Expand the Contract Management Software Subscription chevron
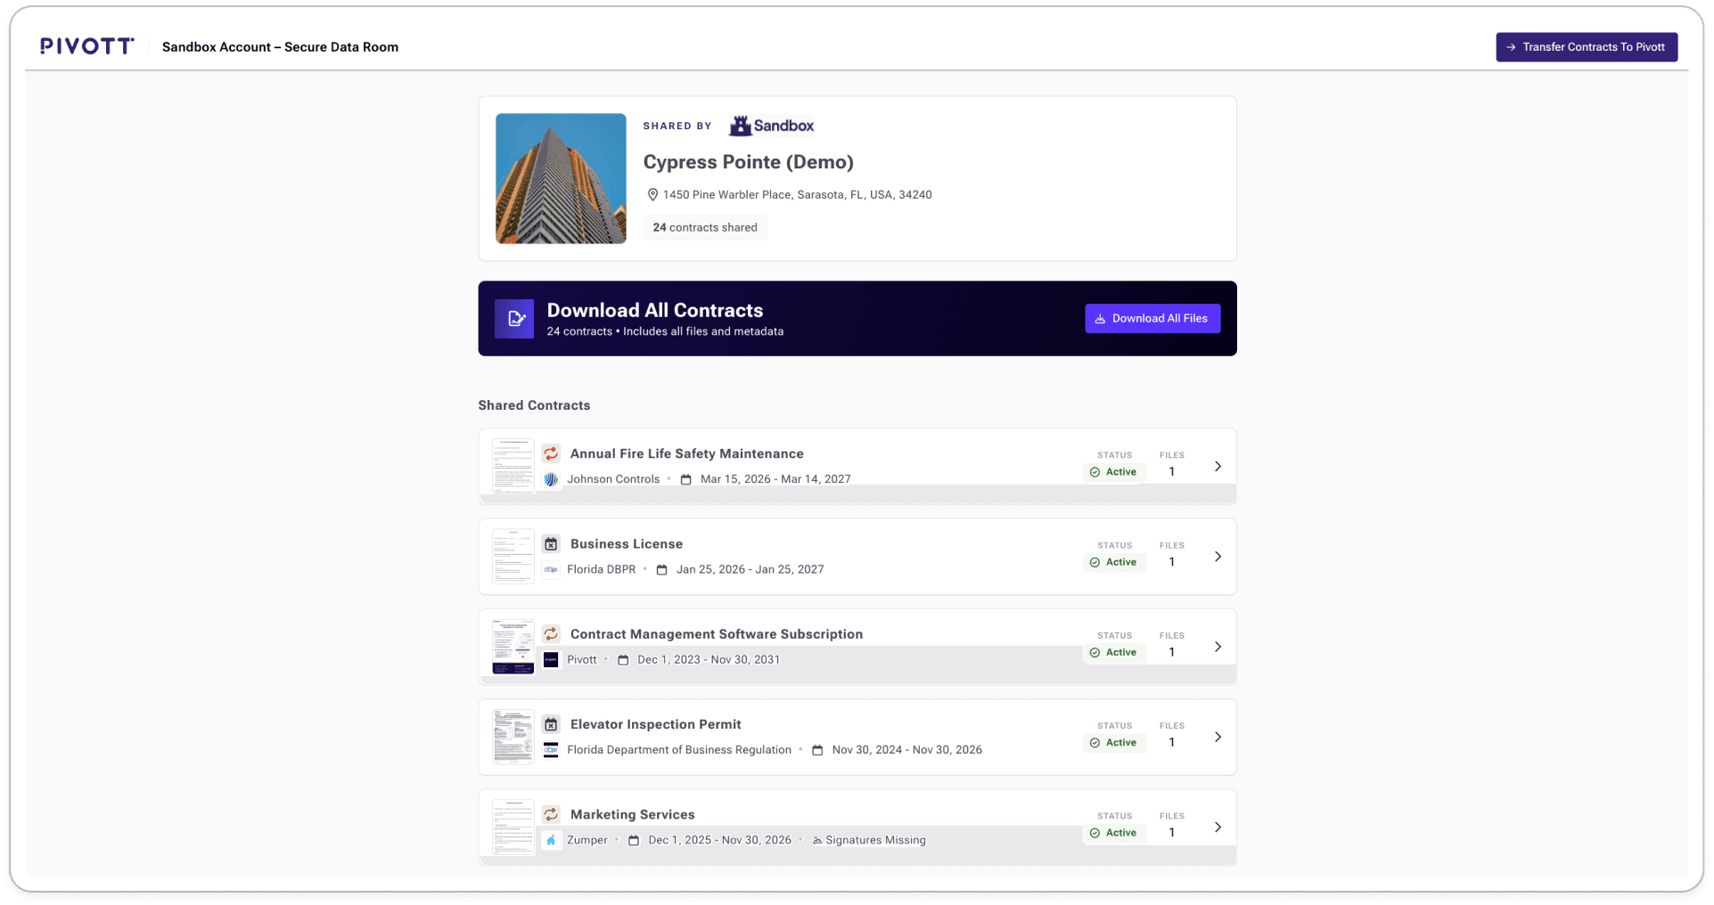 tap(1218, 647)
